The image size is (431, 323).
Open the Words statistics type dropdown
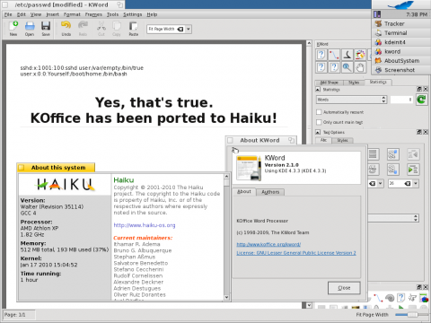[352, 100]
